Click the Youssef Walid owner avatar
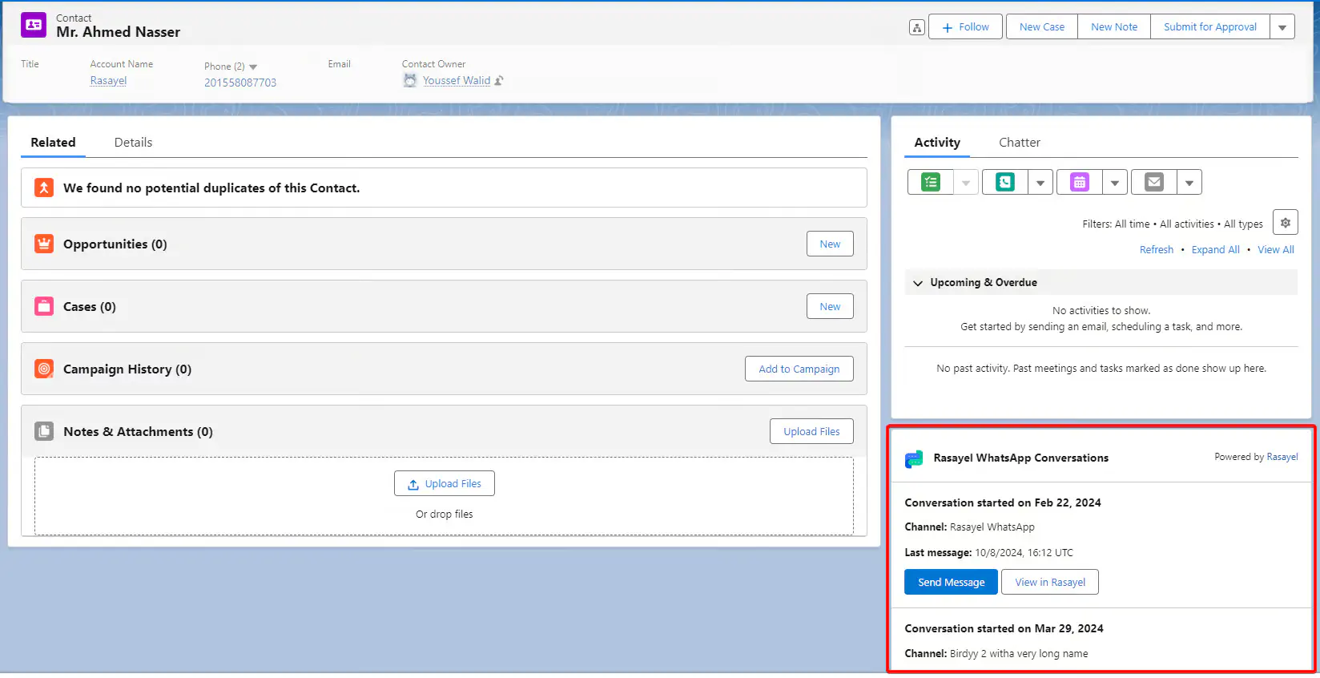 tap(410, 80)
